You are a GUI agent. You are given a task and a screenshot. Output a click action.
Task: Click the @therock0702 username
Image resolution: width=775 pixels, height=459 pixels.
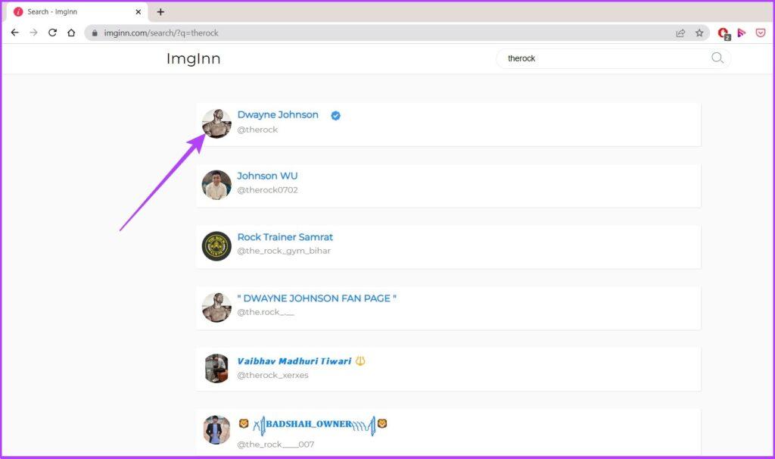pyautogui.click(x=267, y=190)
